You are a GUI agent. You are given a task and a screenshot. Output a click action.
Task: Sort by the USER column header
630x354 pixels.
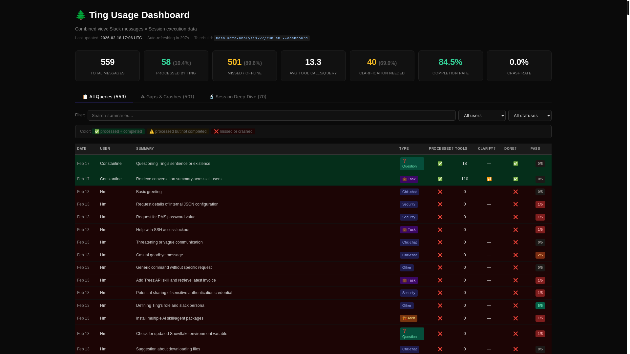pyautogui.click(x=105, y=149)
